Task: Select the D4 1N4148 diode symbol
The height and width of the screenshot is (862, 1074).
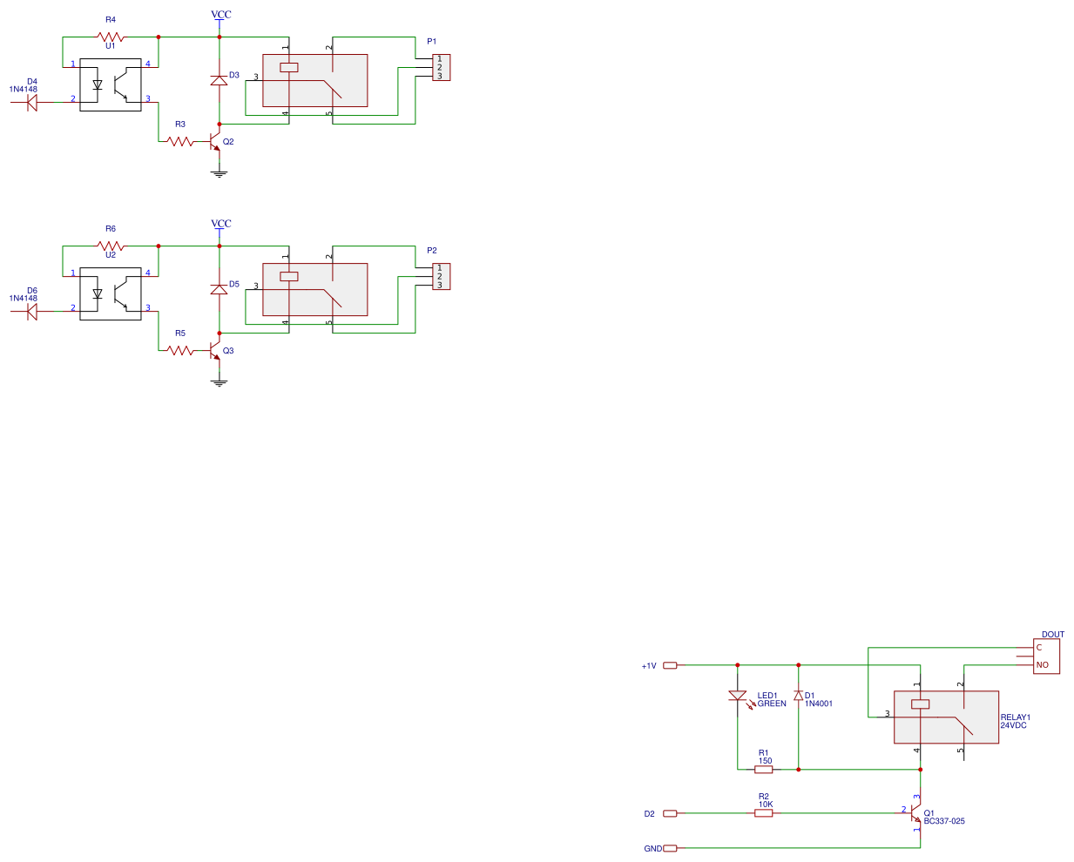Action: [32, 103]
